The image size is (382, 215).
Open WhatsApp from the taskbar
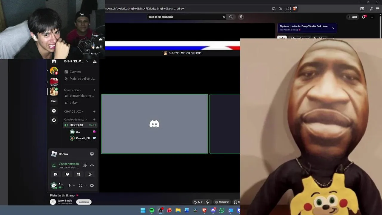coord(222,211)
